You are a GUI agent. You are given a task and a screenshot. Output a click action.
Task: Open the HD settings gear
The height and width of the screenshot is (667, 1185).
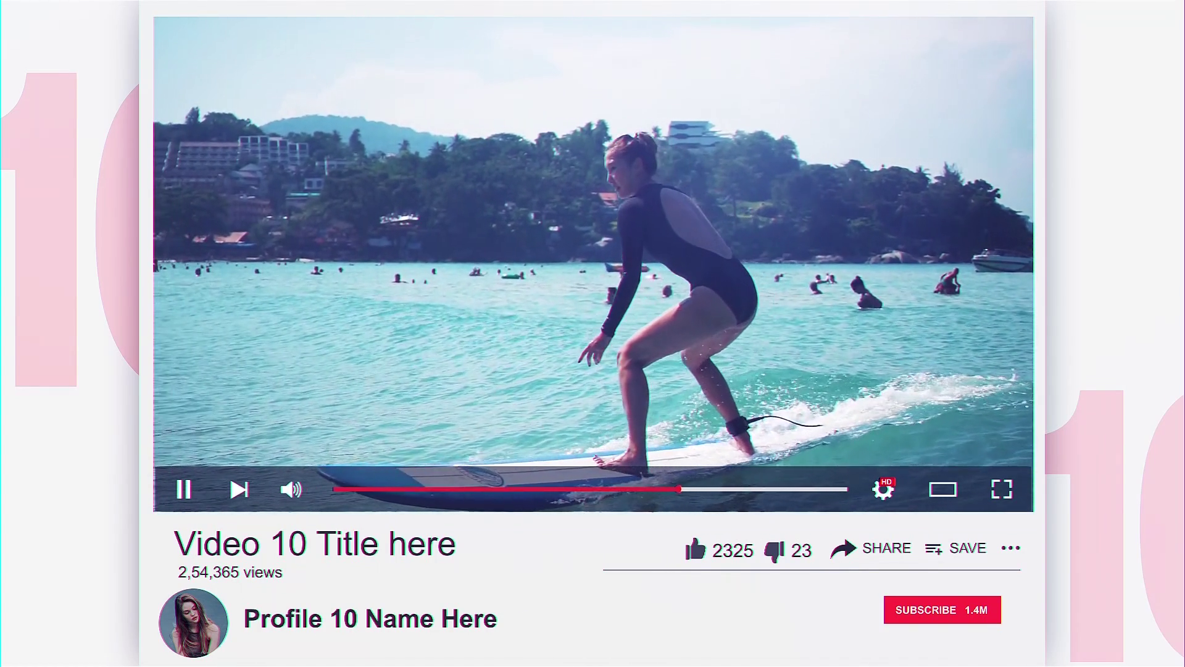point(883,489)
